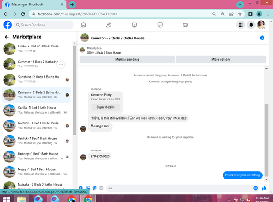Reload the page in Chrome
The image size is (273, 202).
(23, 14)
